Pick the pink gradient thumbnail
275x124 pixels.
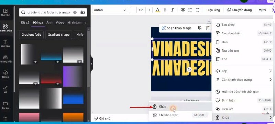click(x=29, y=117)
